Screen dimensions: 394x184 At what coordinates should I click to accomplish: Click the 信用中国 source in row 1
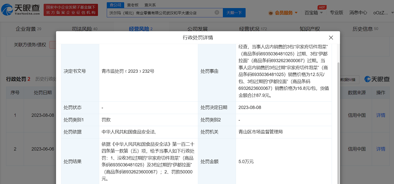click(357, 115)
